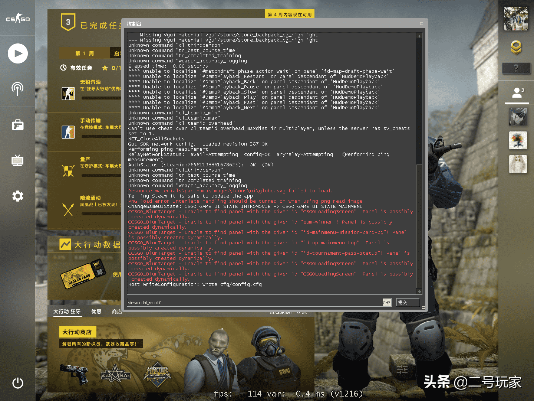Click the 量产 mission title
Viewport: 534px width, 401px height.
85,159
